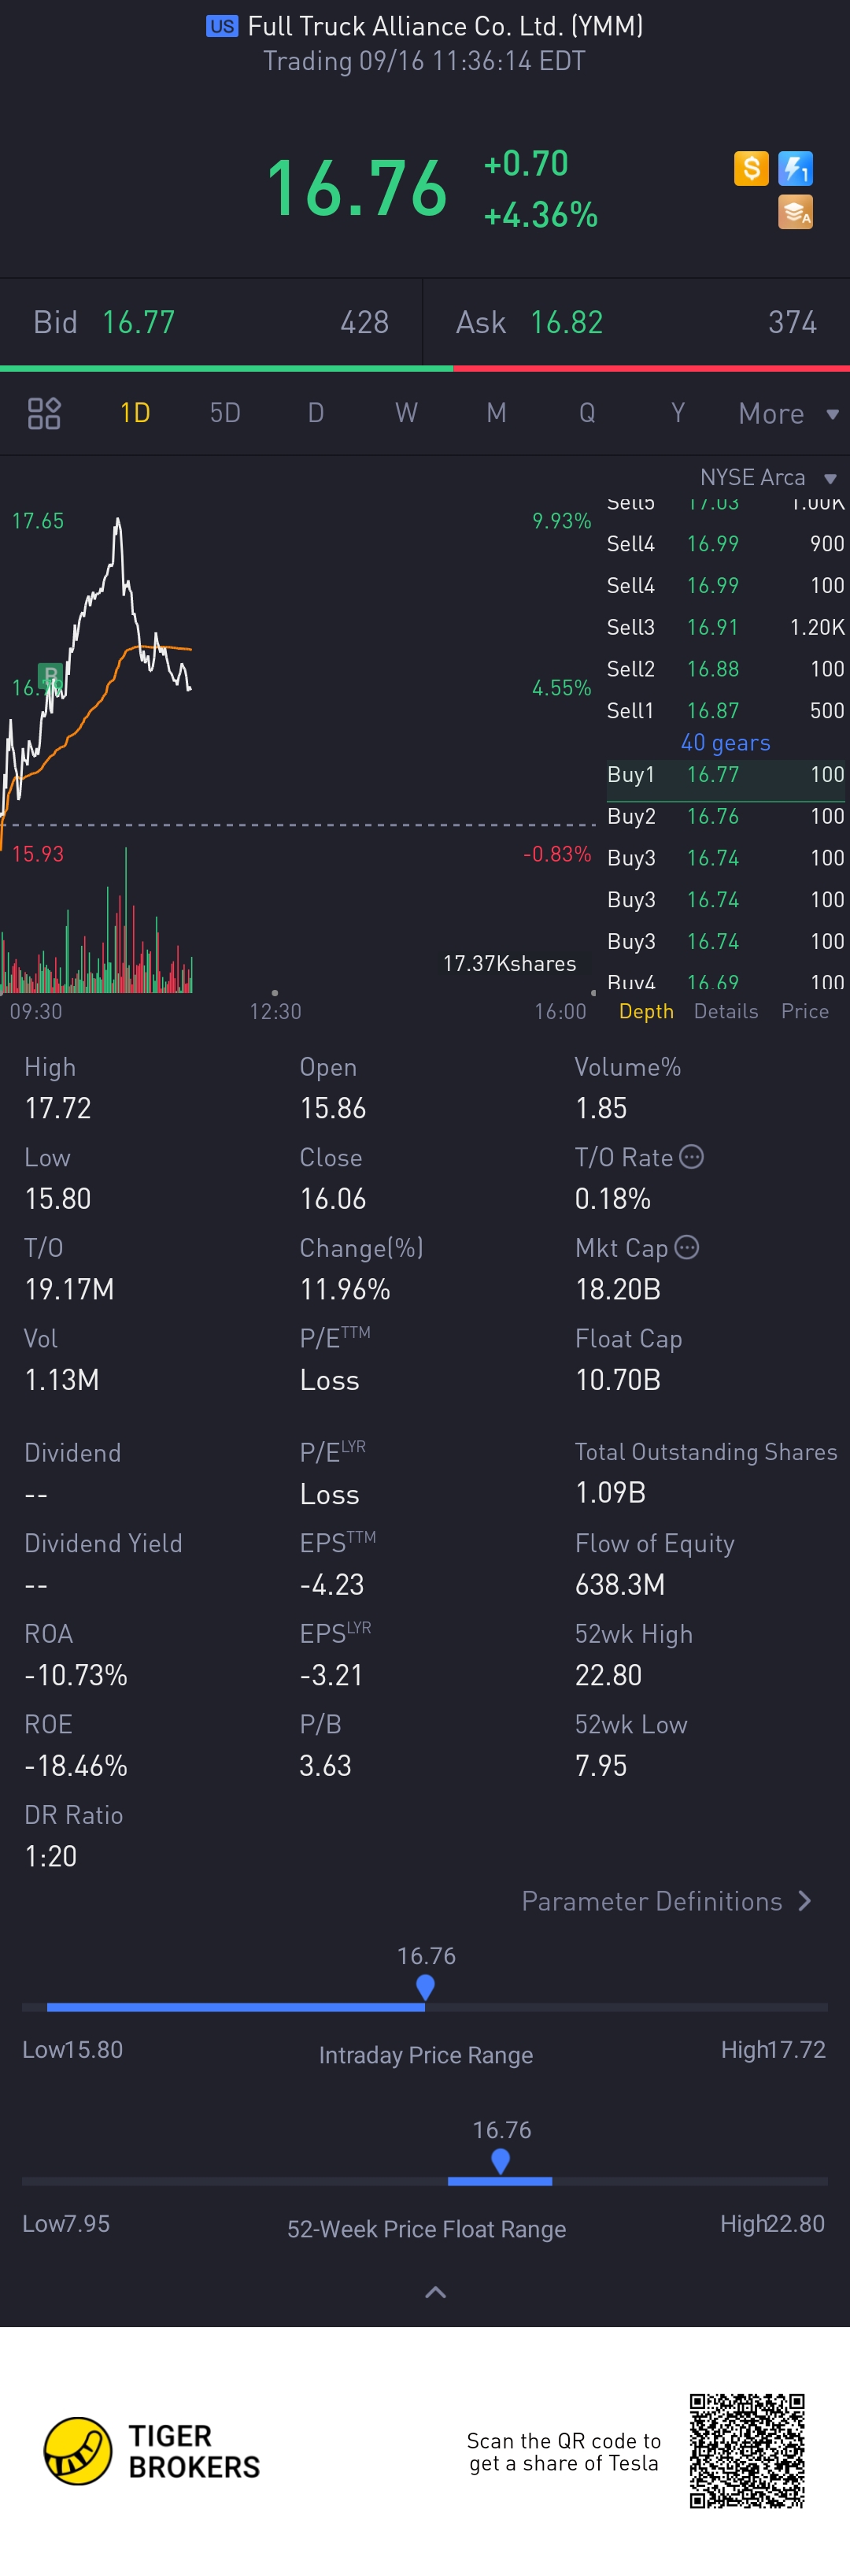Tap the Total Outstanding Shares 1.09B value
This screenshot has width=850, height=2576.
(610, 1493)
